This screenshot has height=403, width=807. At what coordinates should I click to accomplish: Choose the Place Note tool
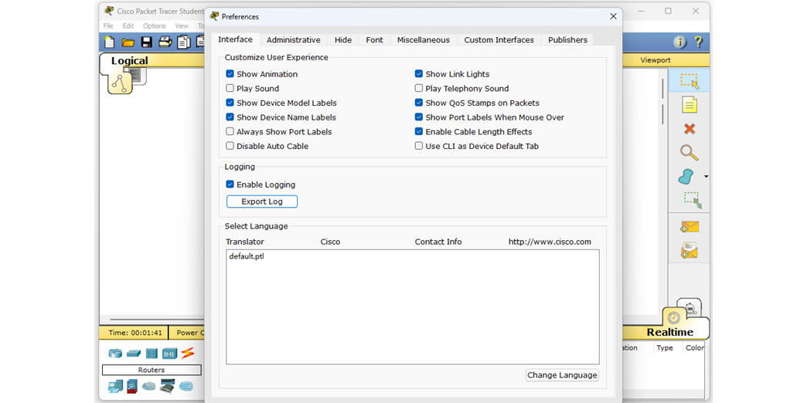tap(690, 105)
